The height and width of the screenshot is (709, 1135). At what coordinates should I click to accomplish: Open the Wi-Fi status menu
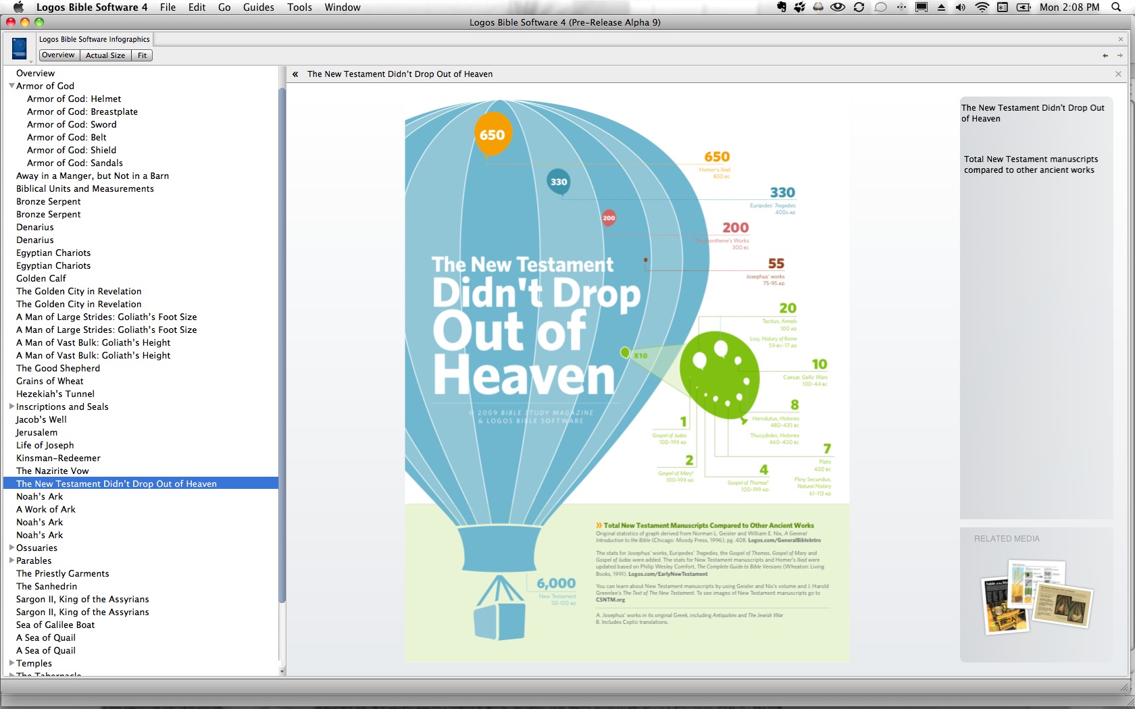[x=982, y=7]
